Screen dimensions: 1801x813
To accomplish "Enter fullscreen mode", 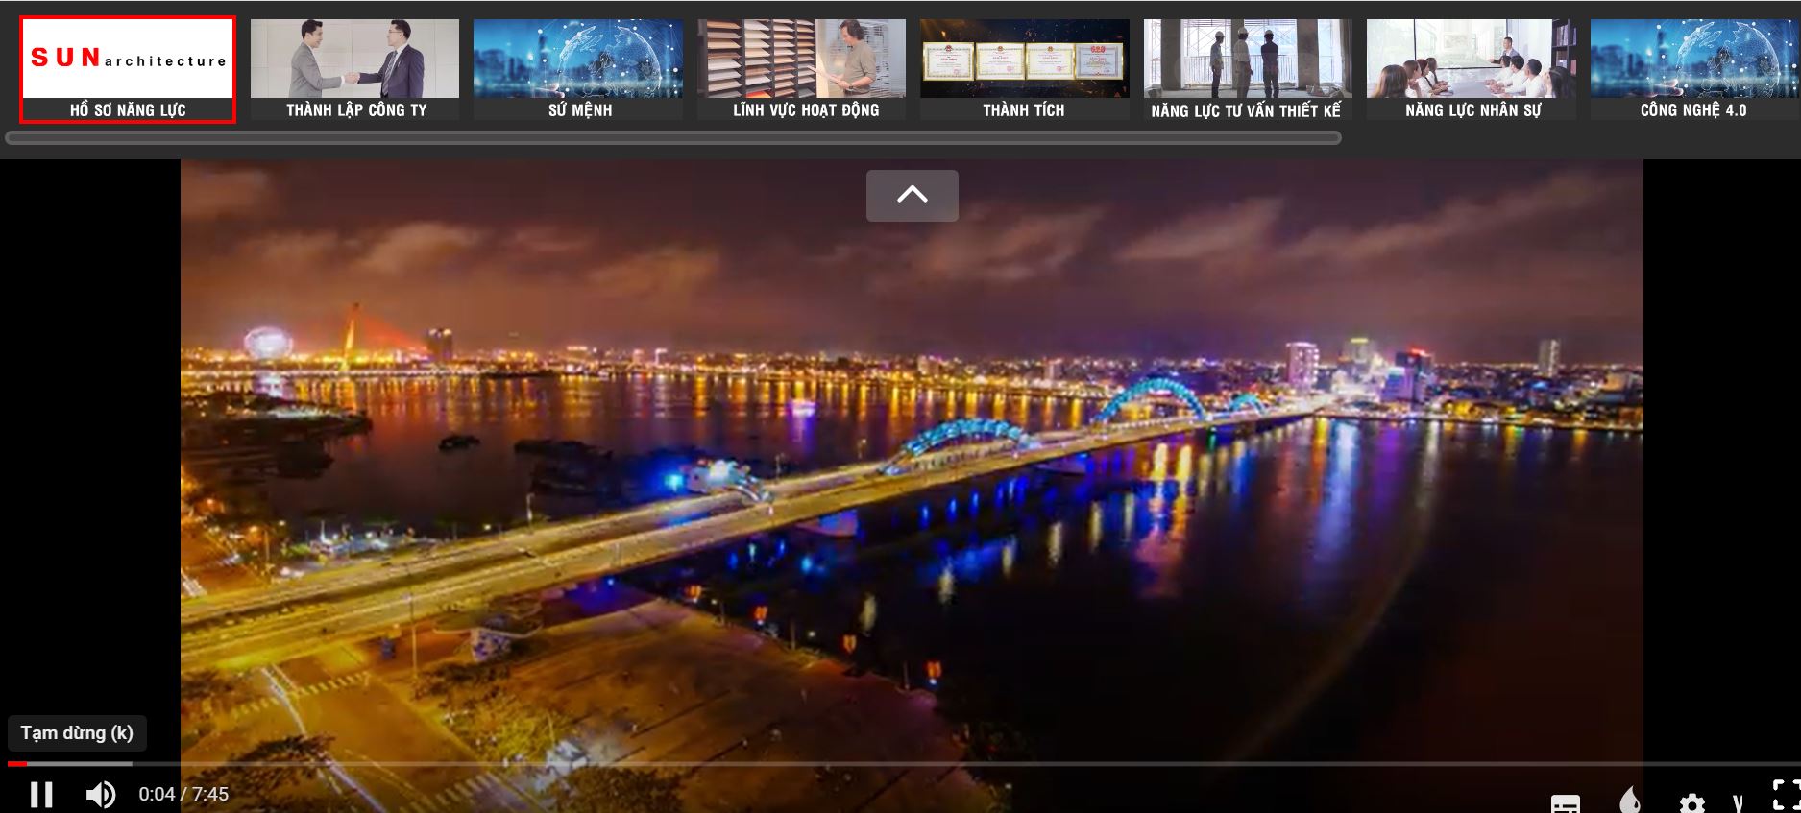I will click(1786, 796).
